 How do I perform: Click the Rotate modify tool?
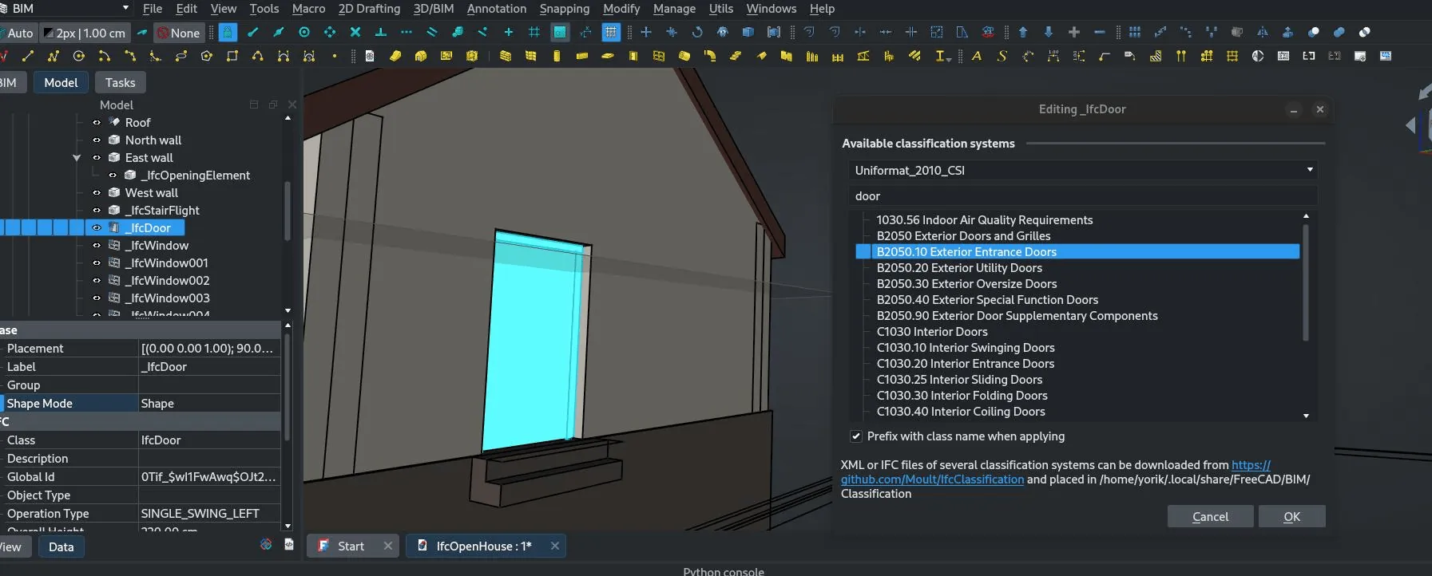point(697,33)
